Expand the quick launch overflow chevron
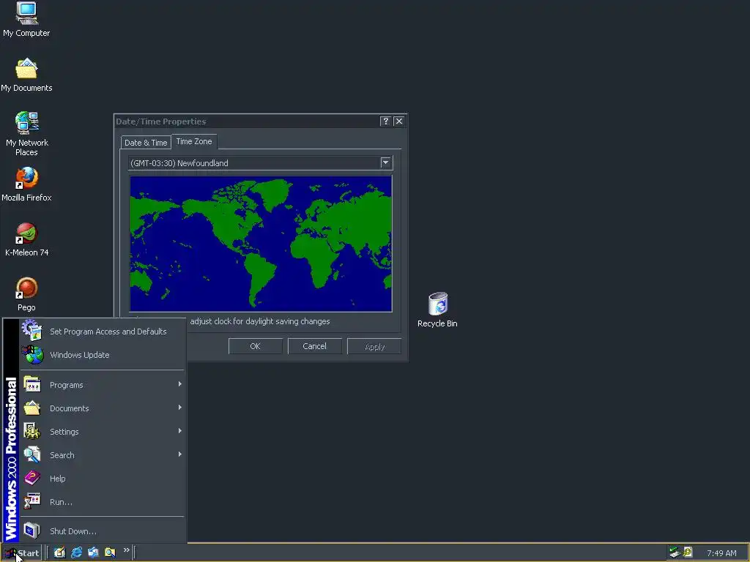This screenshot has width=750, height=562. (126, 550)
